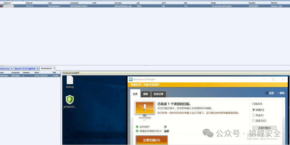Open the Defender Update tab
The height and width of the screenshot is (145, 290).
[146, 94]
